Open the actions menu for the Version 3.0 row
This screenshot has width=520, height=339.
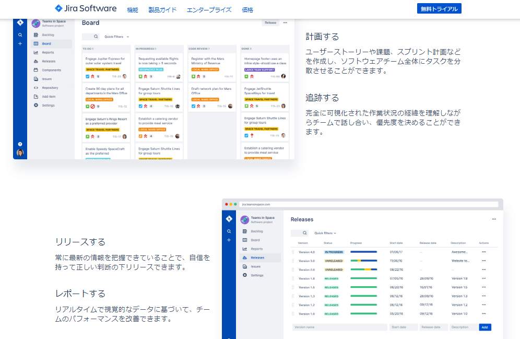click(x=484, y=261)
